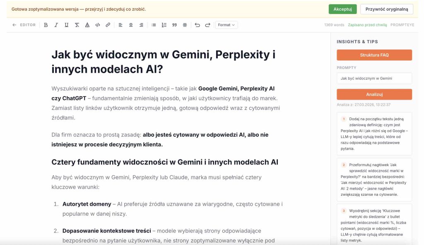Toggle italic formatting

[56, 24]
